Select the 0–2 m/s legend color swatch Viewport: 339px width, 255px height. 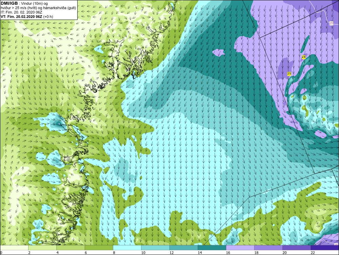click(x=14, y=248)
